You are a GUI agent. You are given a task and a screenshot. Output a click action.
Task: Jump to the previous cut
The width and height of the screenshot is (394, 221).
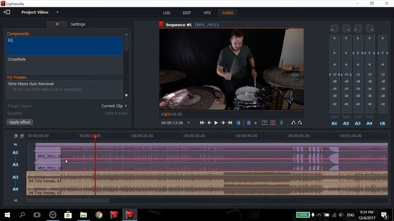pos(202,123)
